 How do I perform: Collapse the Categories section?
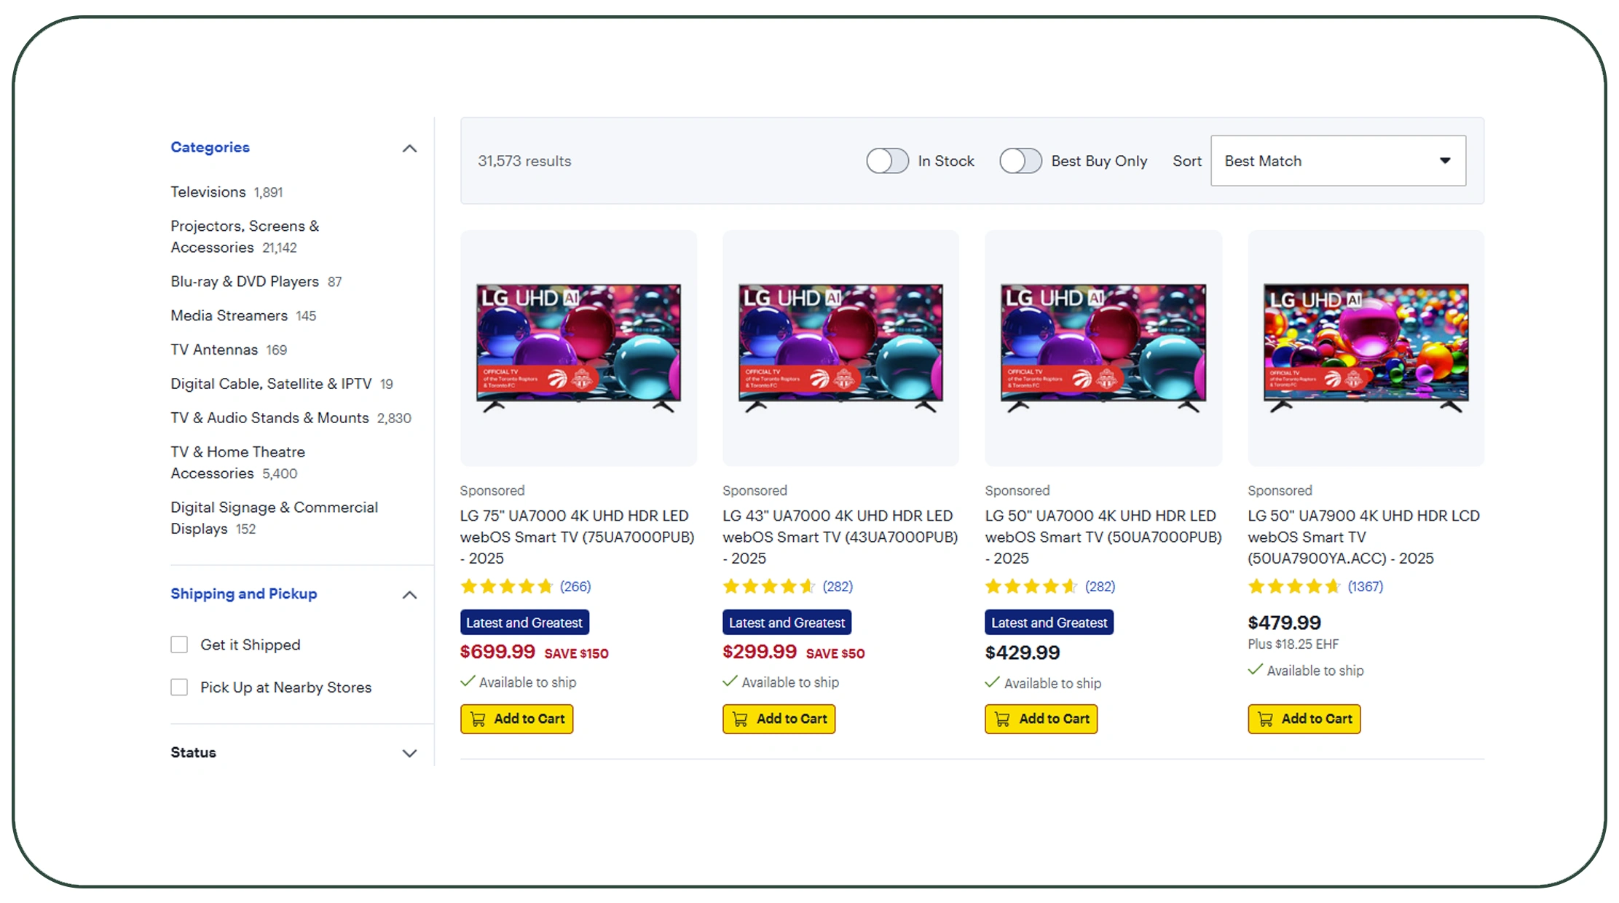point(410,148)
